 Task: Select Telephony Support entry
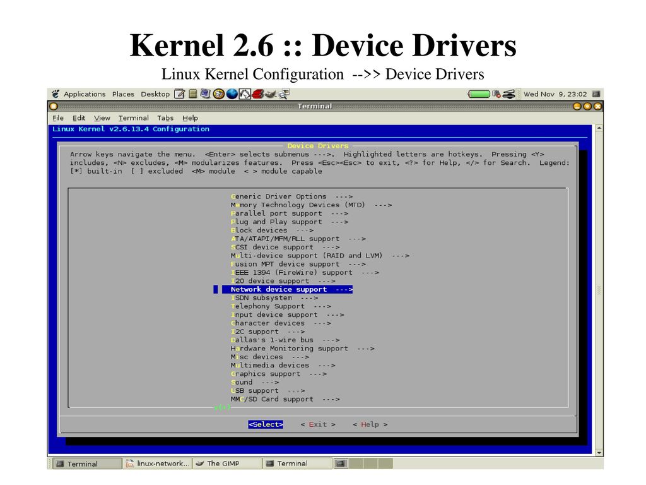(281, 306)
